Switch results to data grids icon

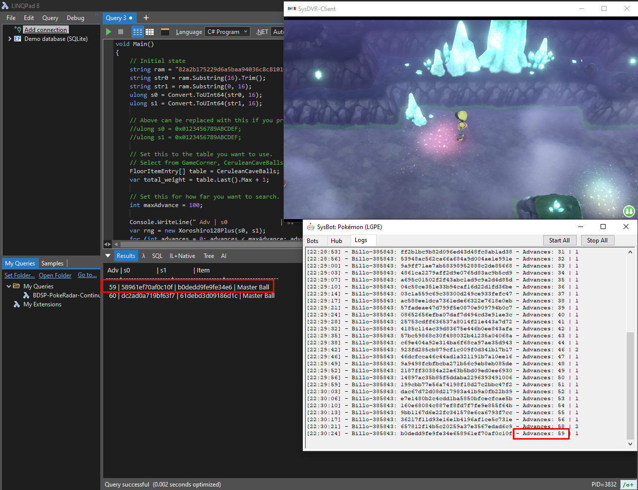click(x=150, y=32)
